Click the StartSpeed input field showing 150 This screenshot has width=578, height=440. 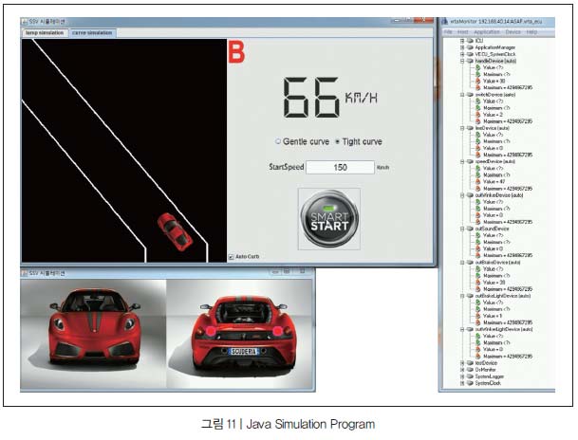click(340, 167)
